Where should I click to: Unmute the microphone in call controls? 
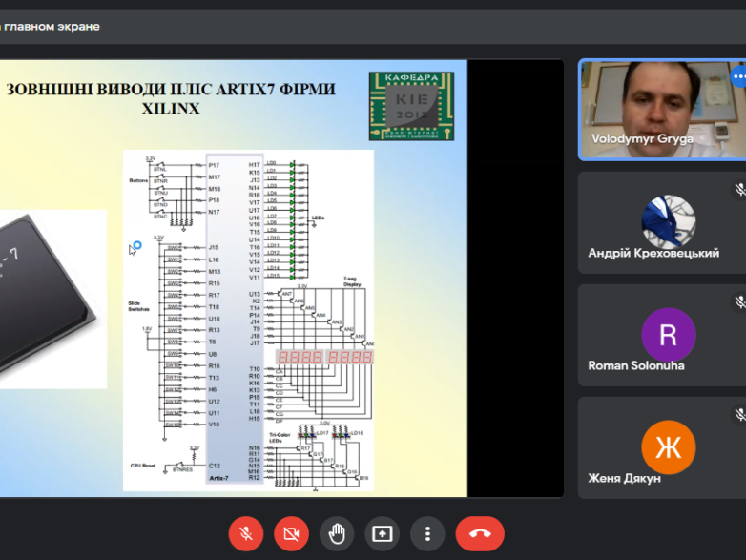click(x=245, y=533)
